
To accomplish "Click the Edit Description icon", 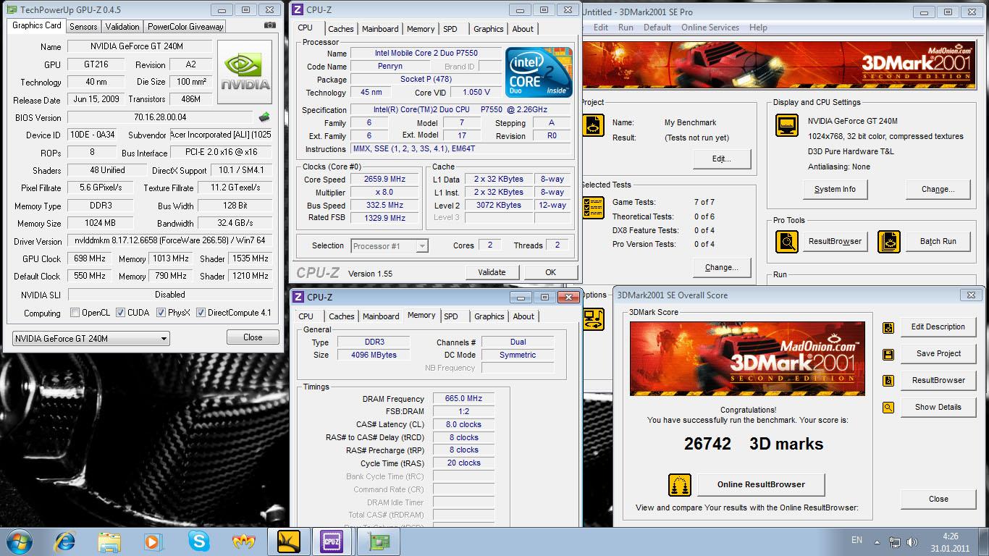I will pyautogui.click(x=888, y=327).
